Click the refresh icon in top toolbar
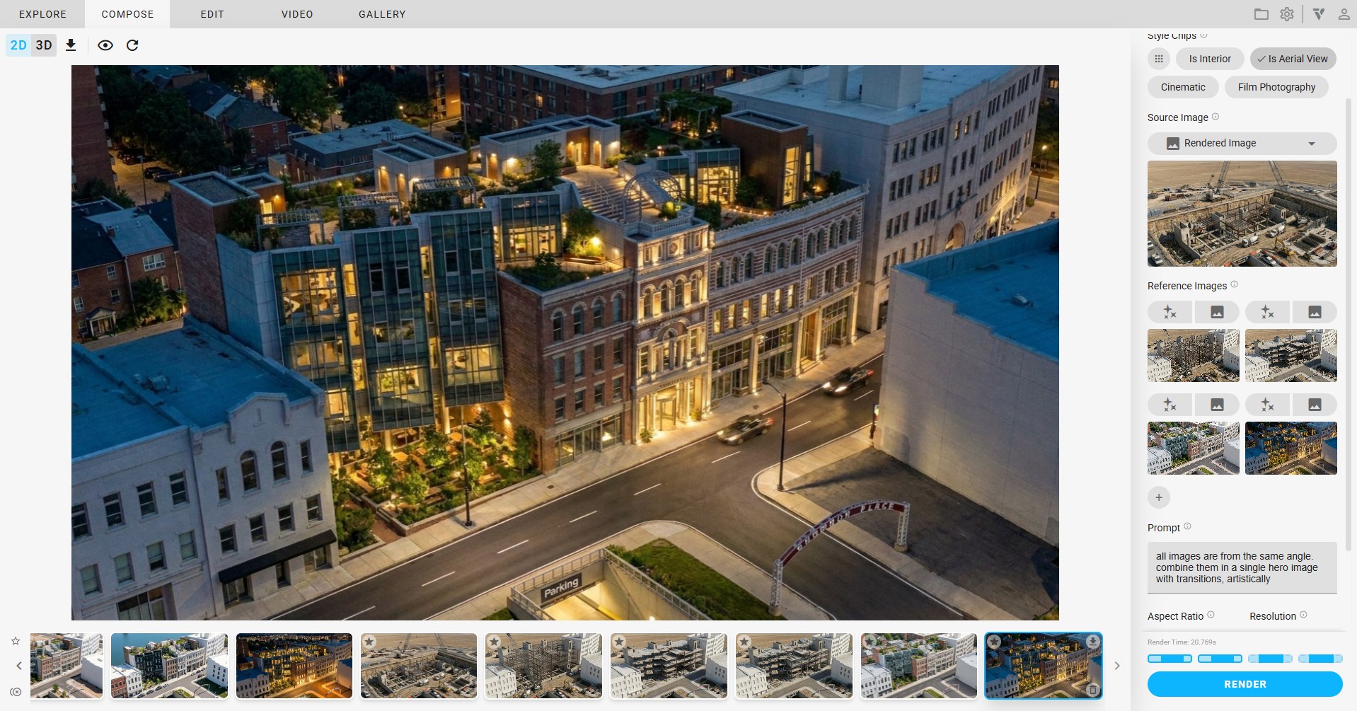The width and height of the screenshot is (1357, 711). pos(132,45)
